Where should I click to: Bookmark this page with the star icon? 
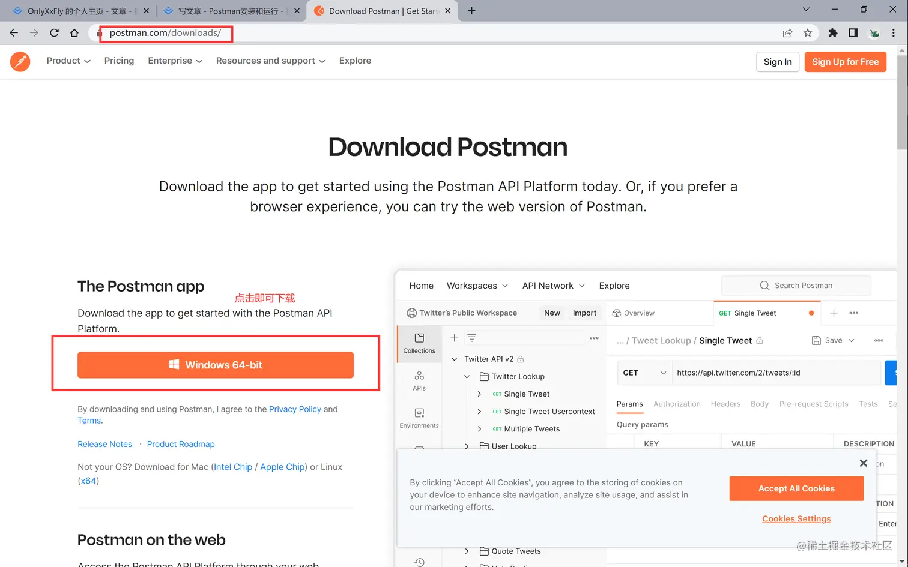point(808,33)
